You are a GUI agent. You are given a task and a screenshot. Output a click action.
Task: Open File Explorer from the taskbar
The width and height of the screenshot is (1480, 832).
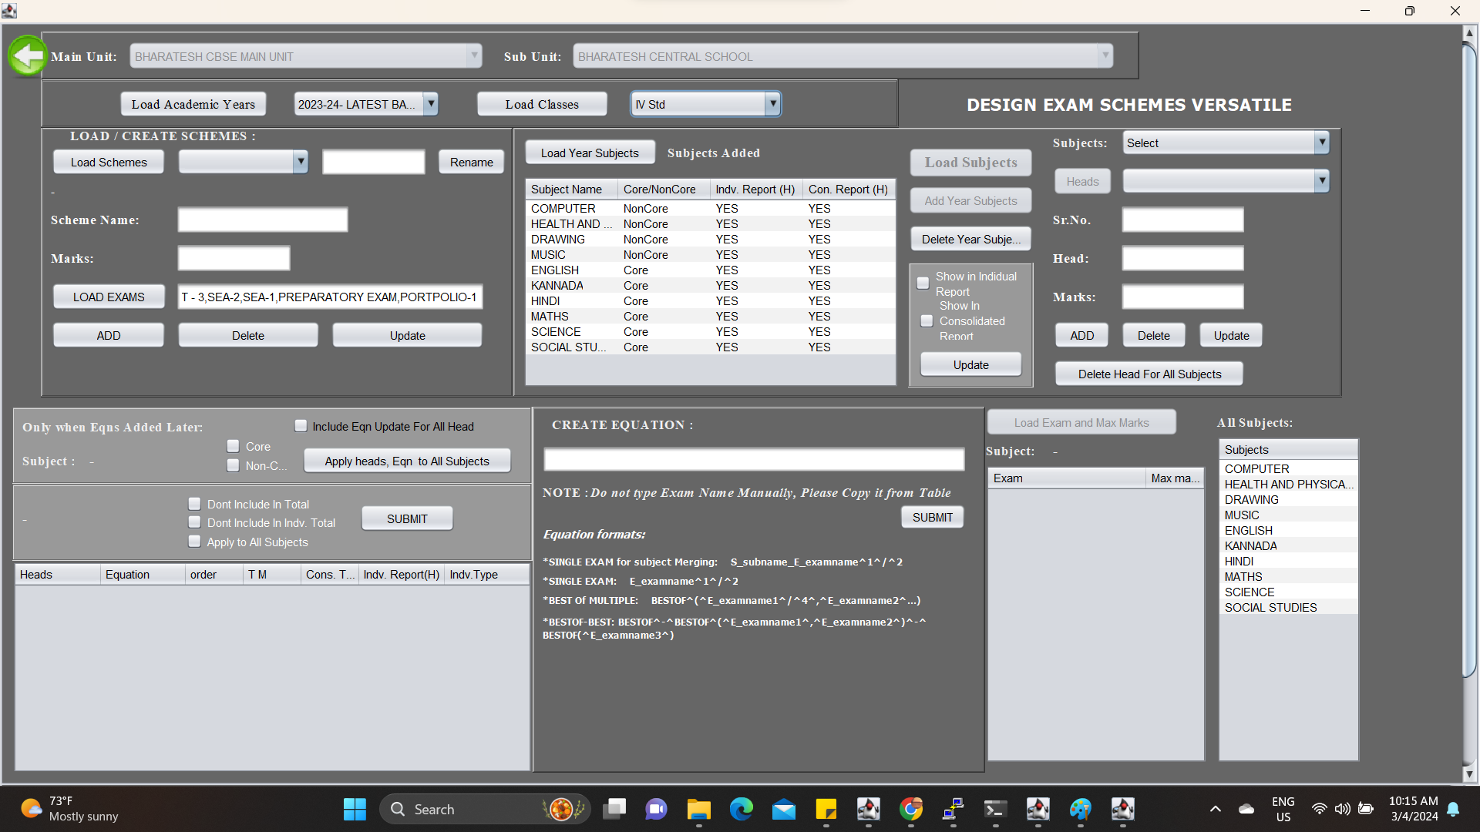coord(698,809)
